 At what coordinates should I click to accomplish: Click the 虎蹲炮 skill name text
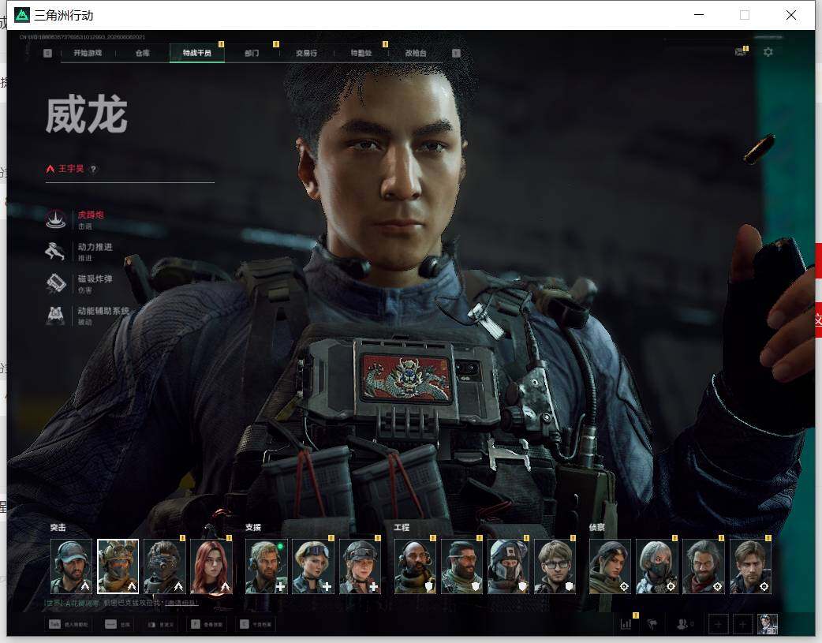[x=91, y=215]
